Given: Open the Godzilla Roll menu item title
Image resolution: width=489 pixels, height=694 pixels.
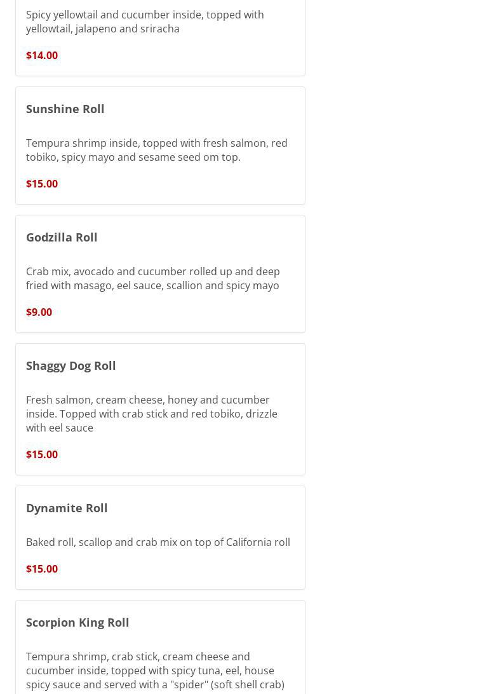Looking at the screenshot, I should [x=62, y=237].
